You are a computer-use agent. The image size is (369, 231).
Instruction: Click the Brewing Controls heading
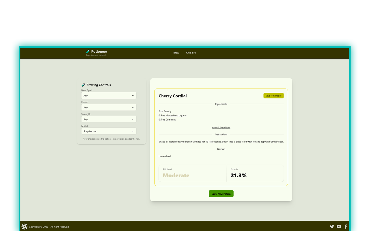[x=99, y=85]
